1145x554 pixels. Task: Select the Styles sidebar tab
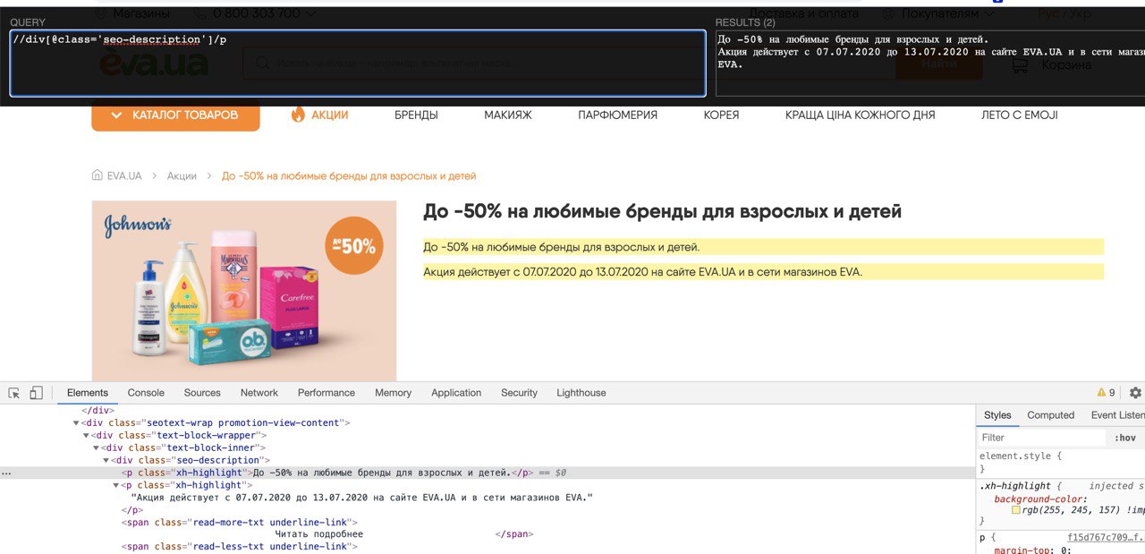997,415
